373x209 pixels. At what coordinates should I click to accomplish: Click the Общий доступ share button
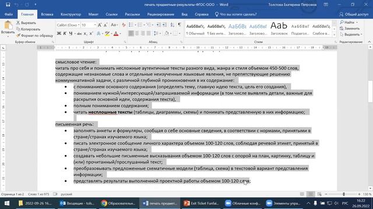coord(354,14)
